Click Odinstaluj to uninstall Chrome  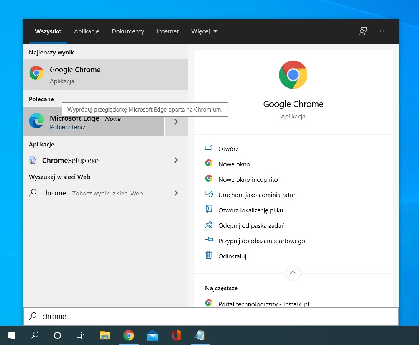[232, 256]
